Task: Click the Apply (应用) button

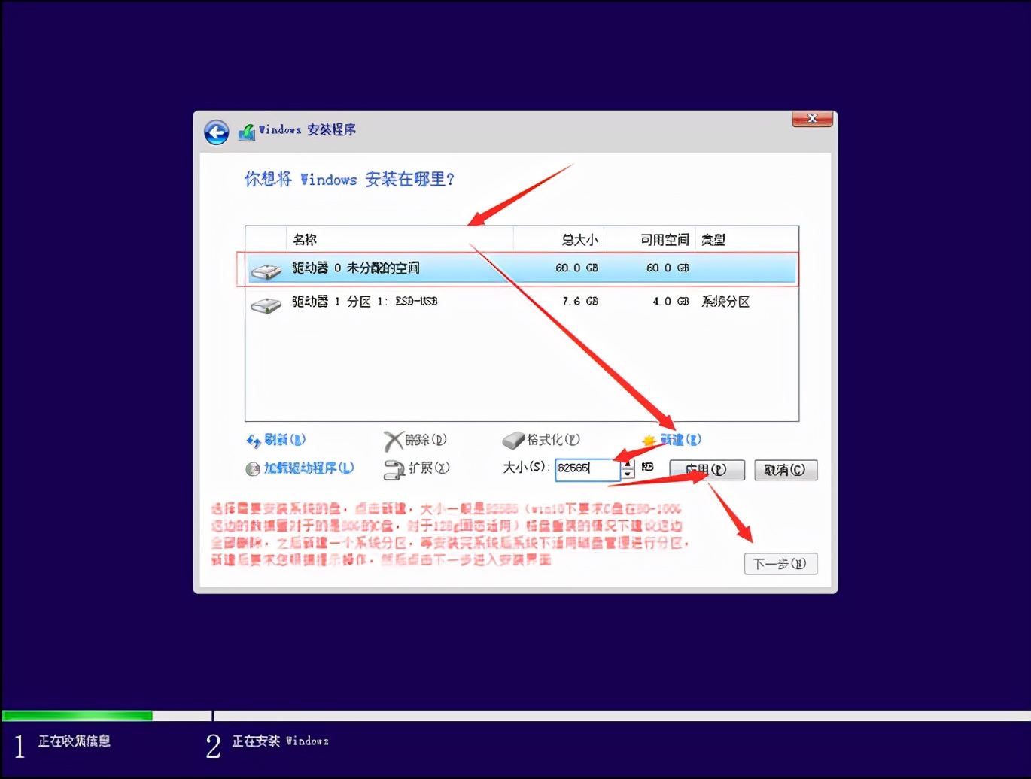Action: tap(706, 469)
